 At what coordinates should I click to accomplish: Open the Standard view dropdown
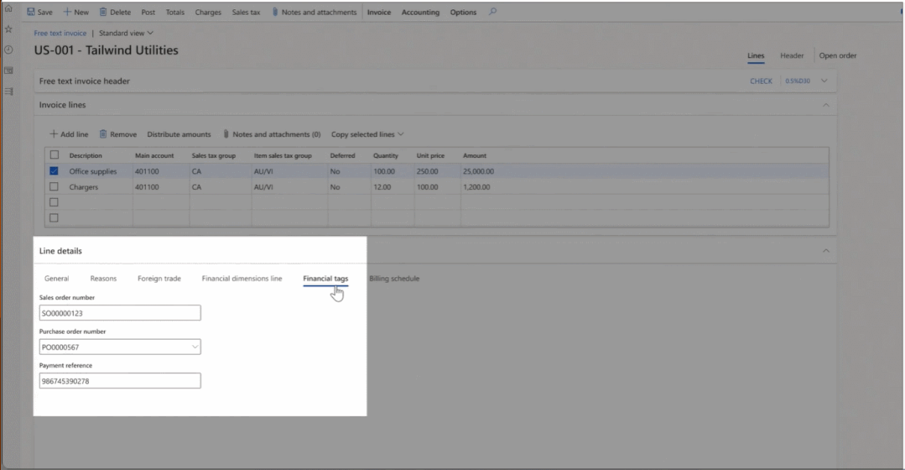[x=126, y=33]
